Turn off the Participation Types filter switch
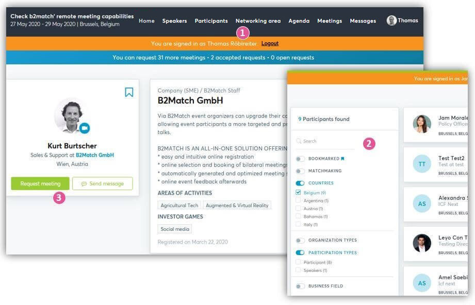 [300, 252]
